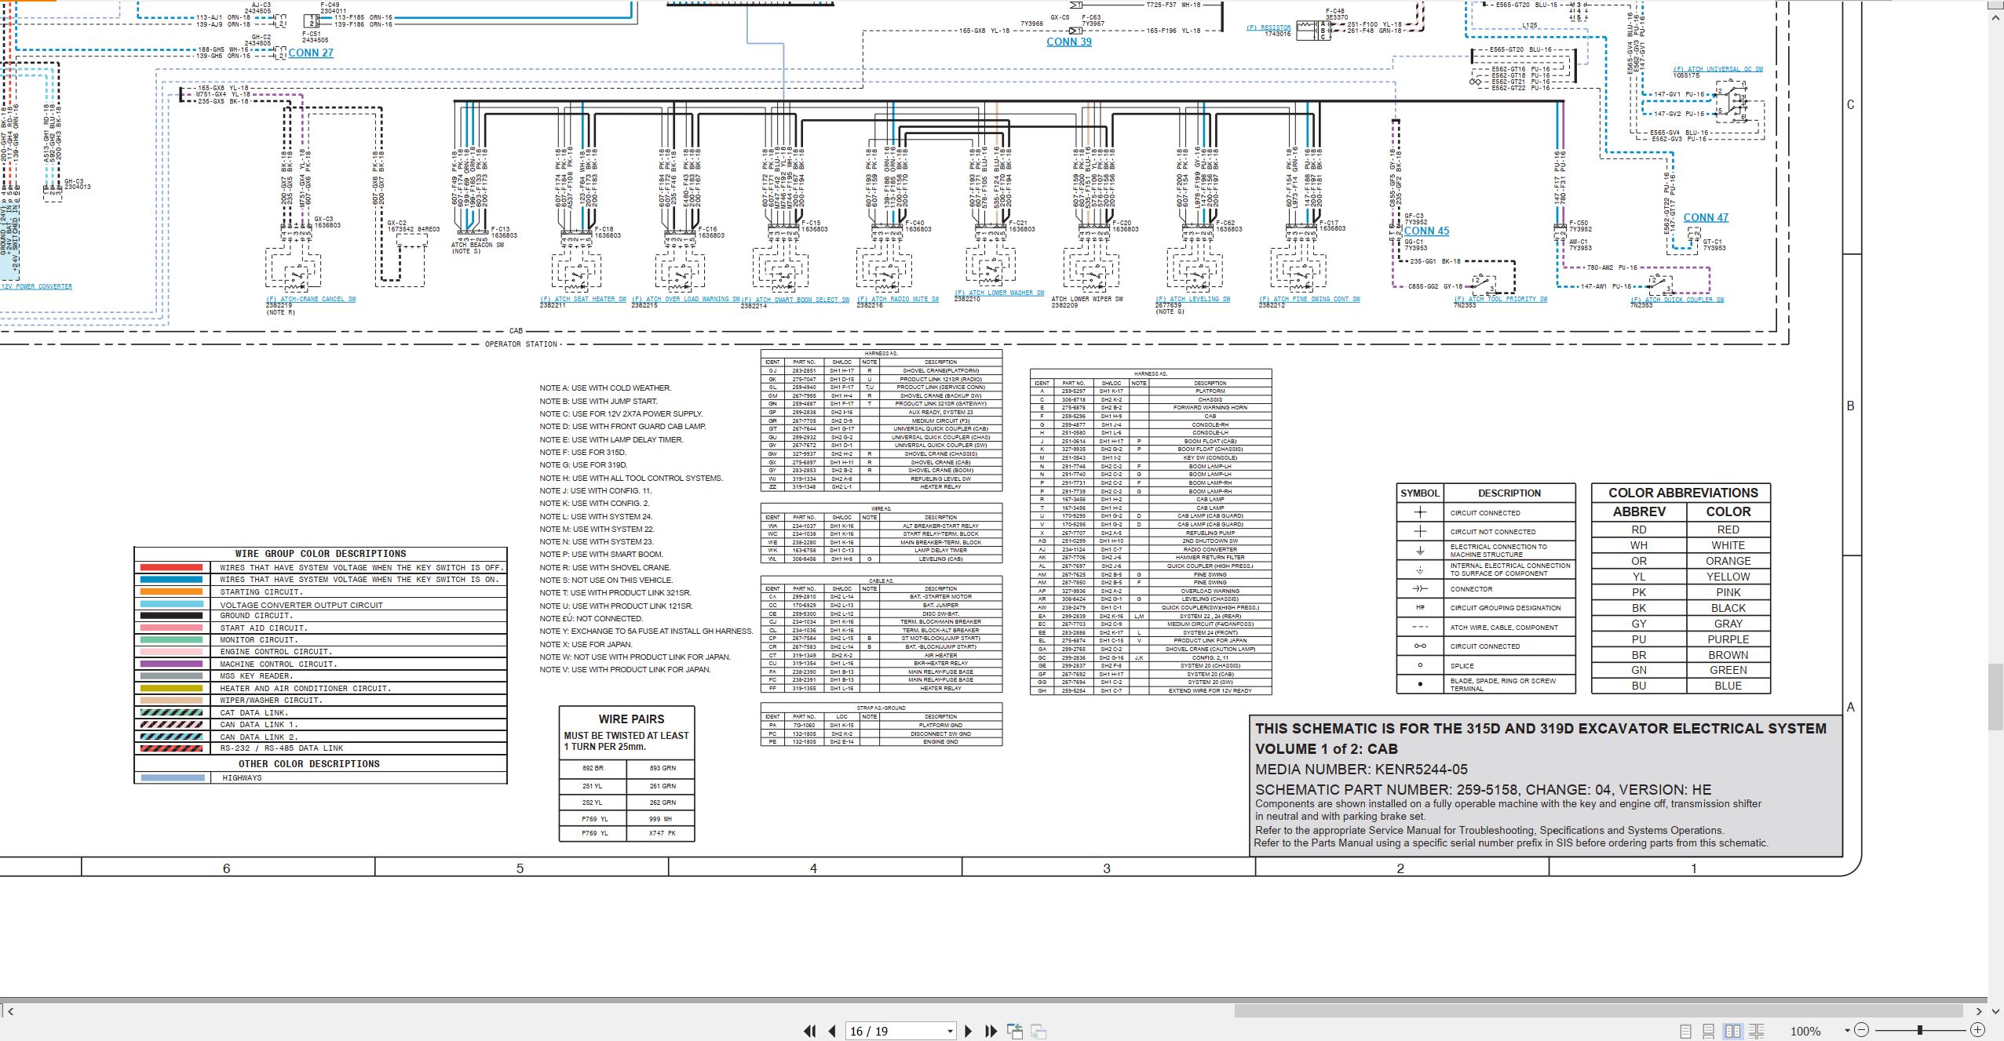Click the red swatch for key-off voltage wires
This screenshot has width=2004, height=1041.
point(171,567)
